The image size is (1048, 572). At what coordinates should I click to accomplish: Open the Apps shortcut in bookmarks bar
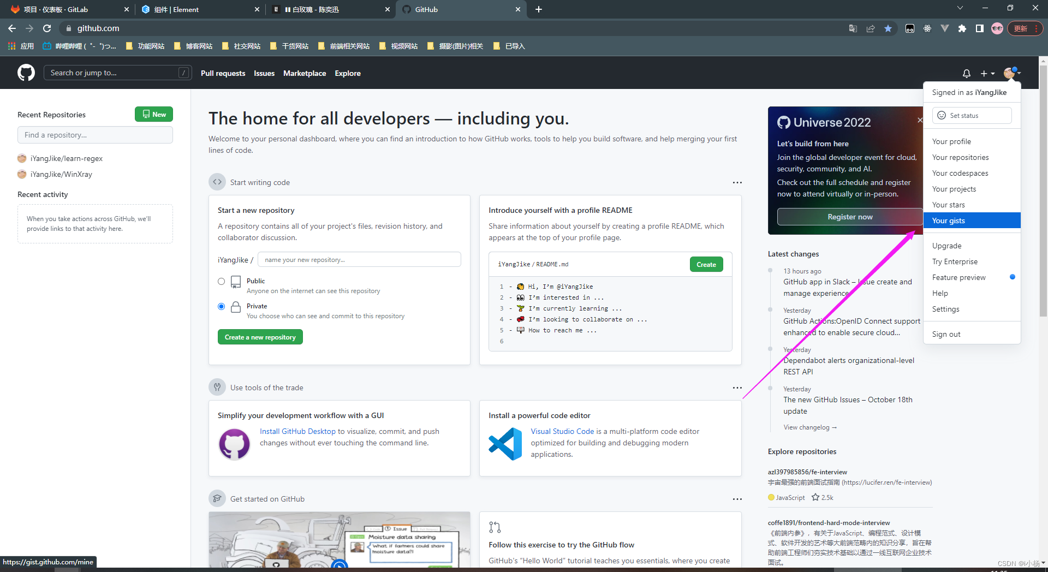[21, 46]
